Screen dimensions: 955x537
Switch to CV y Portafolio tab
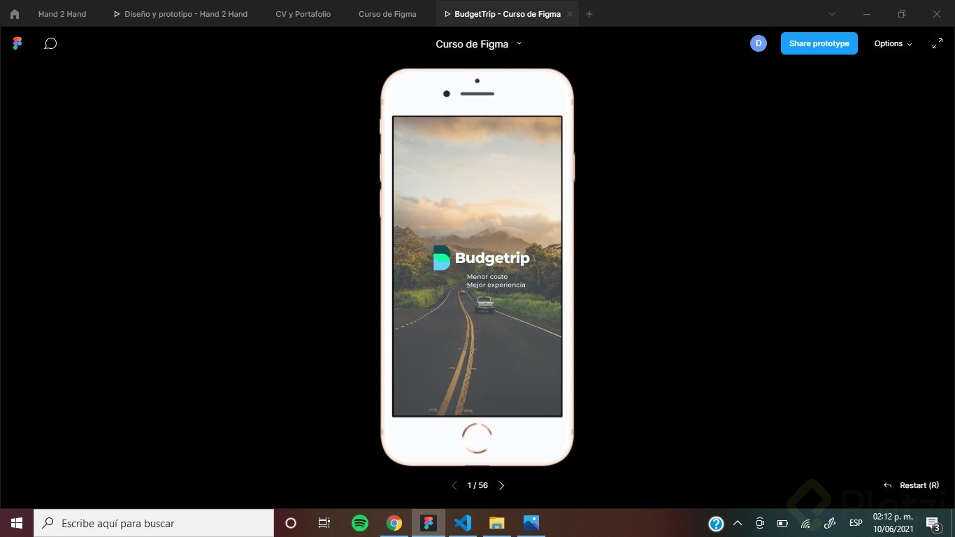coord(303,14)
